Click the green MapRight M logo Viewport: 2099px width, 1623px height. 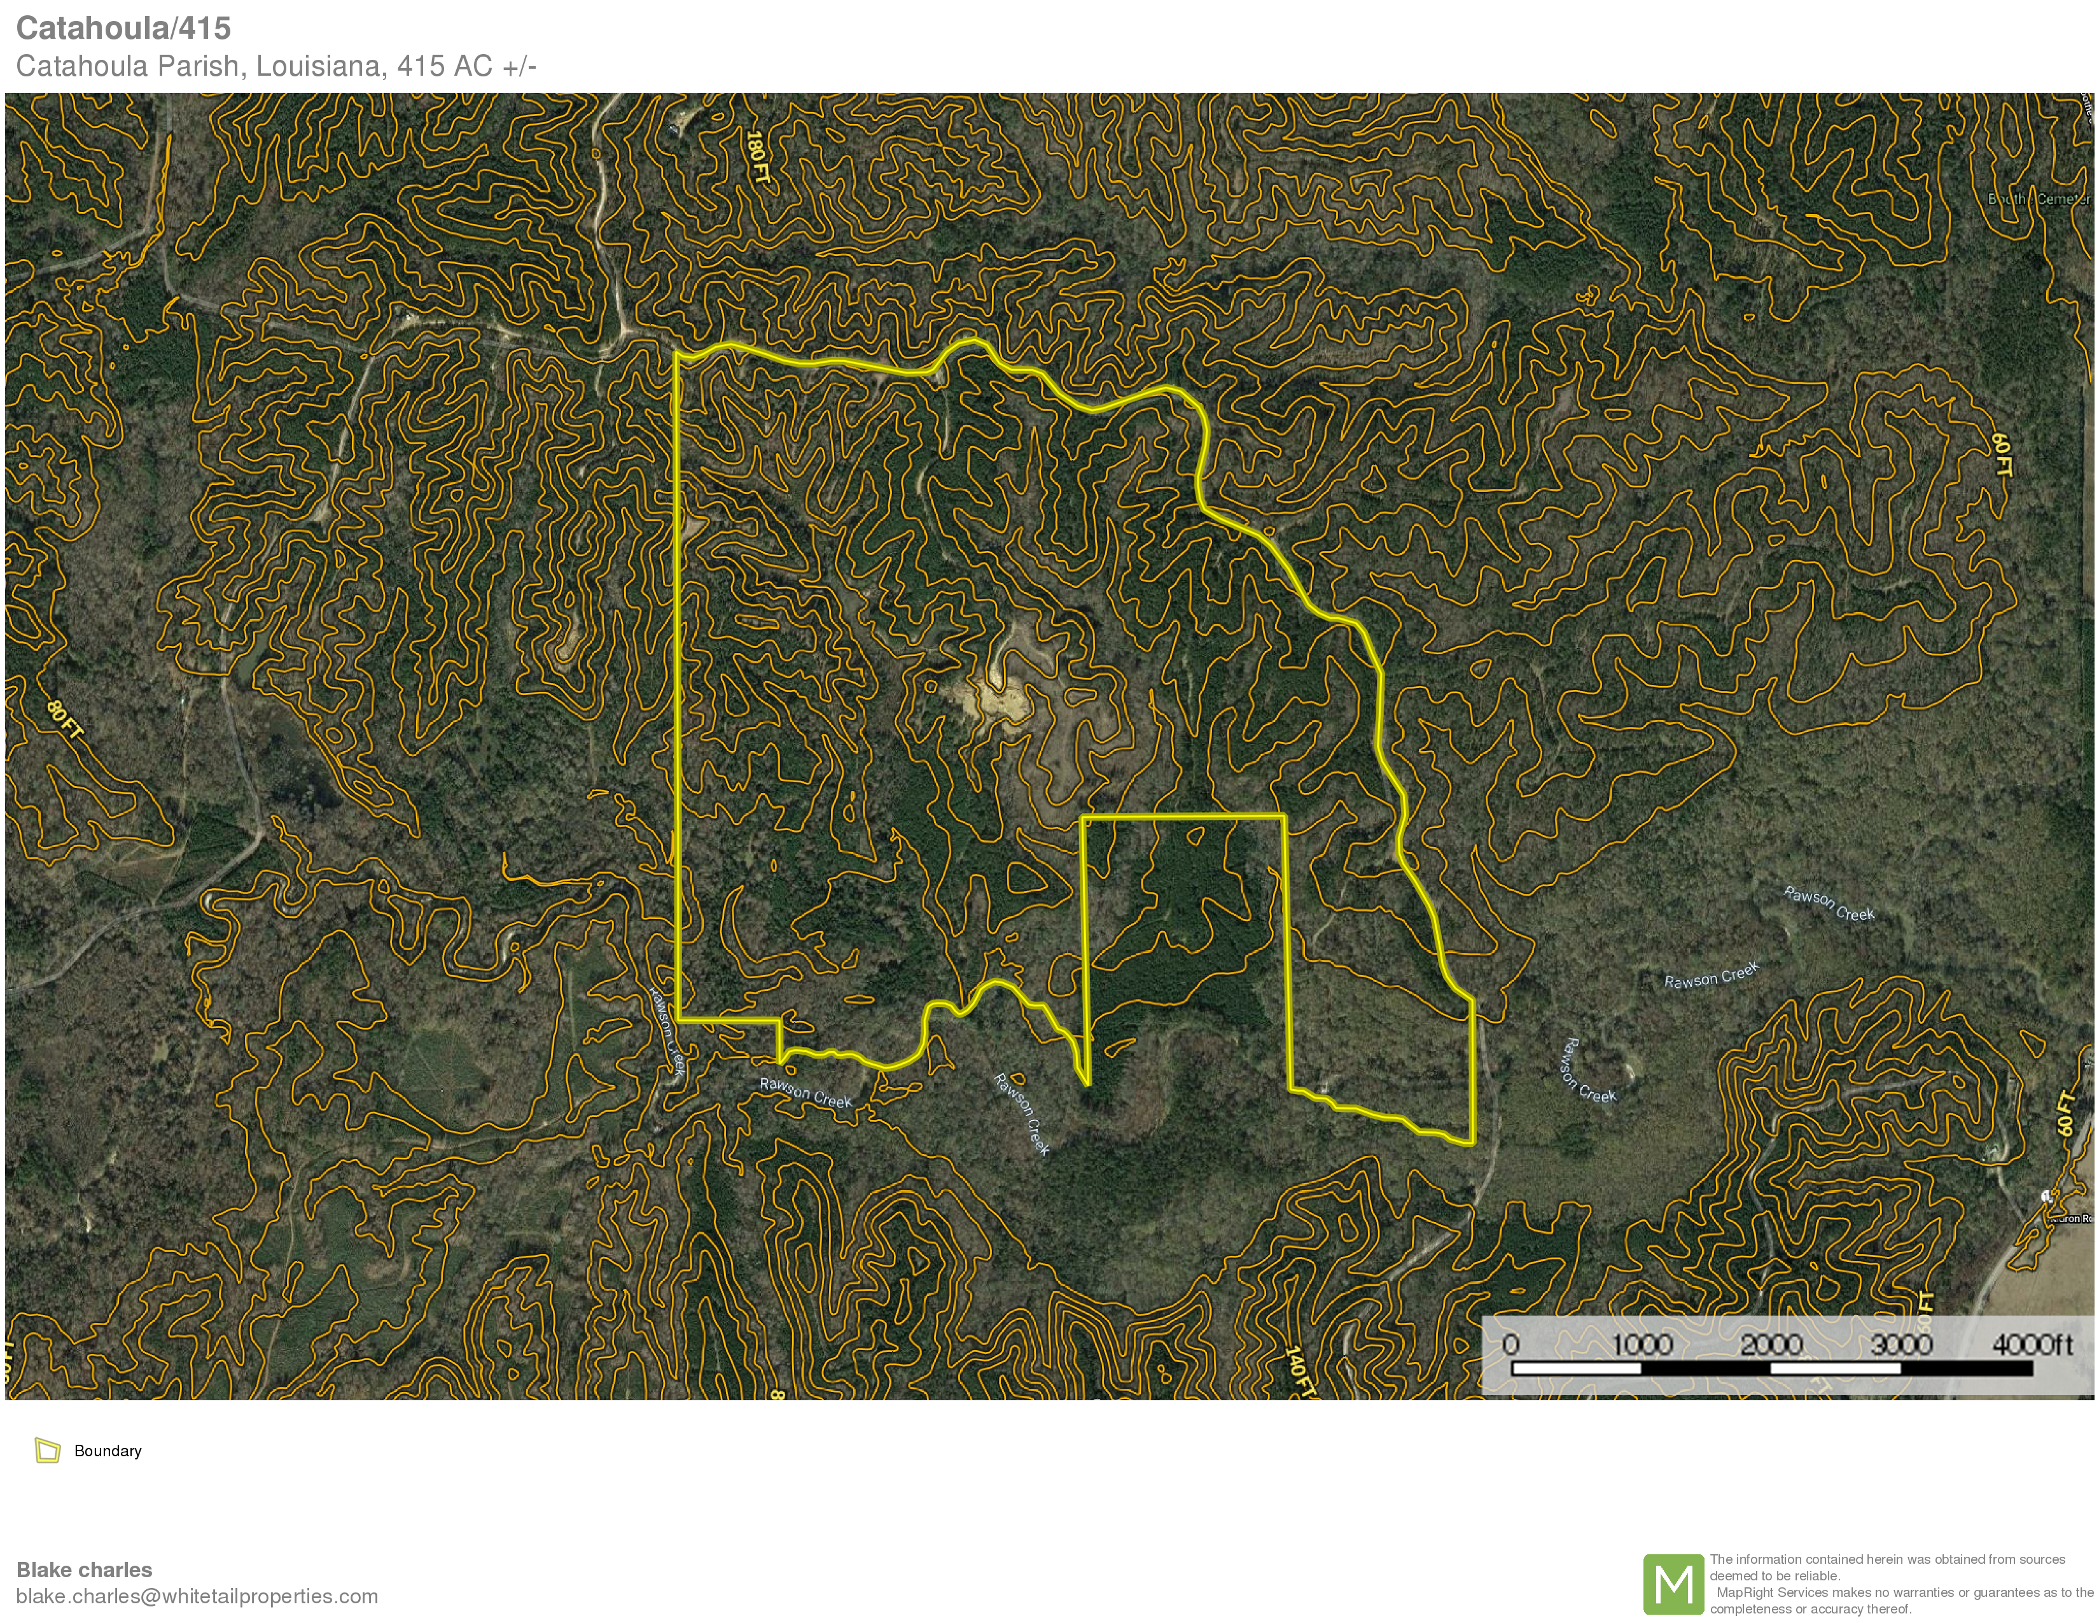click(x=1673, y=1584)
